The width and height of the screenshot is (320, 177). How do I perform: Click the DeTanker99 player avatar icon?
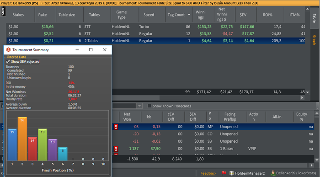(273, 173)
